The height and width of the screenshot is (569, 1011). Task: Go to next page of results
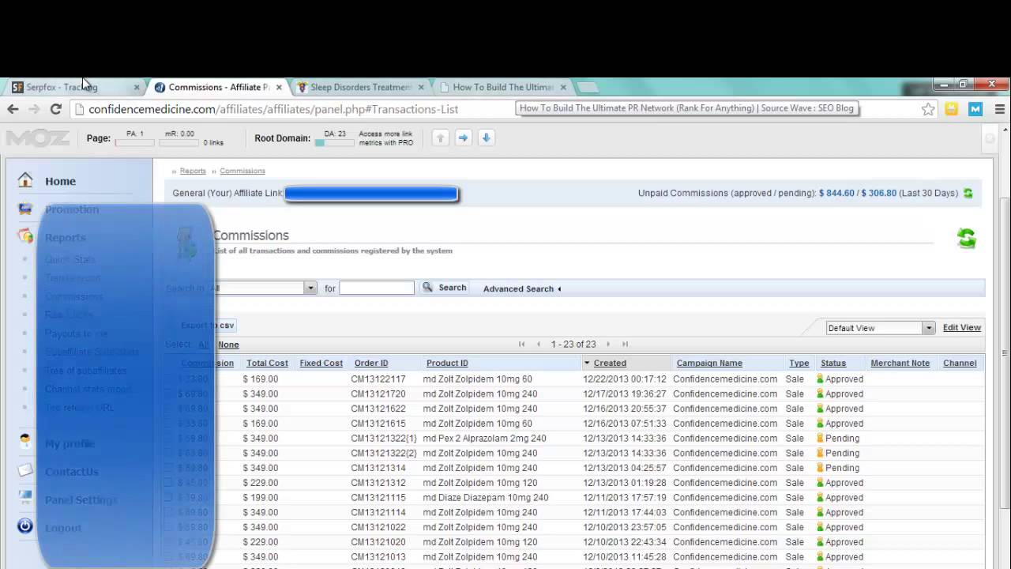click(608, 344)
